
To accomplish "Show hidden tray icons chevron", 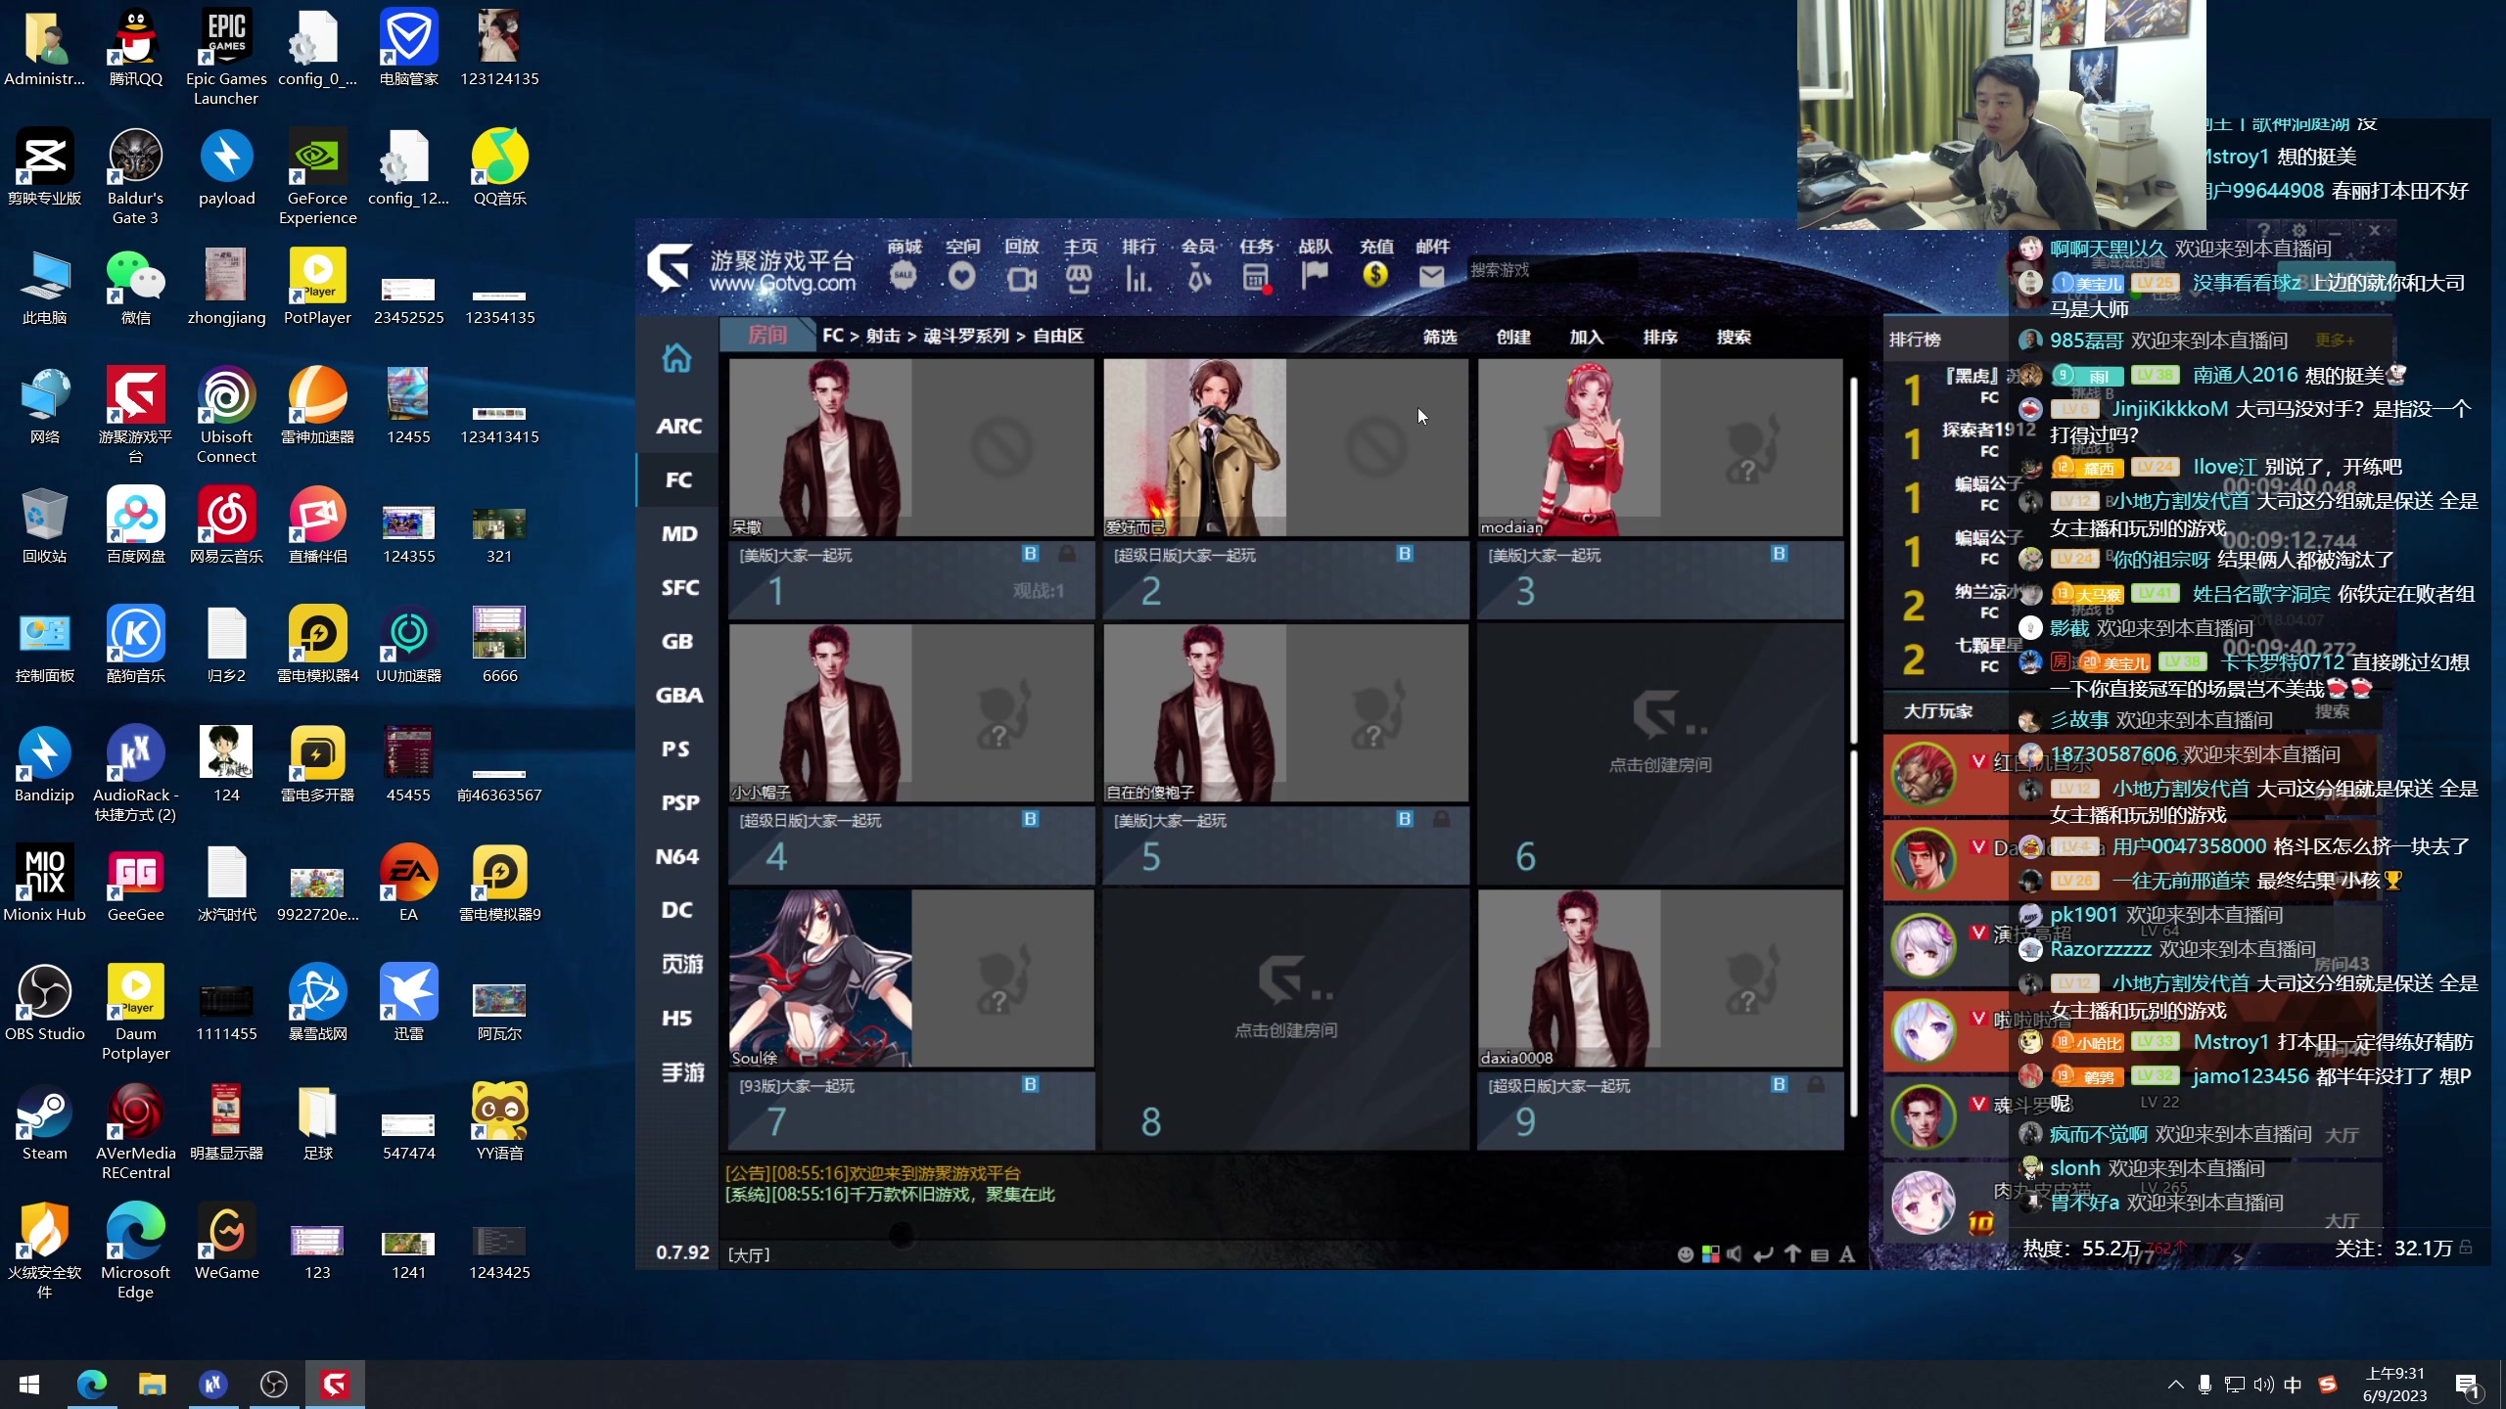I will coord(2175,1384).
